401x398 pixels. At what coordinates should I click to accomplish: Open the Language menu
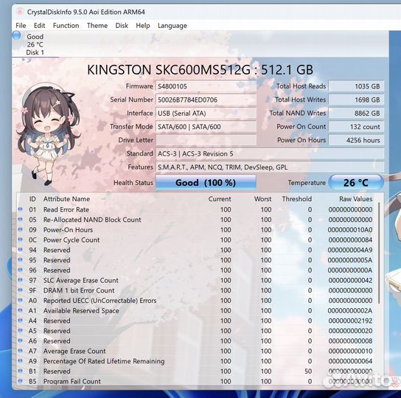(x=172, y=26)
